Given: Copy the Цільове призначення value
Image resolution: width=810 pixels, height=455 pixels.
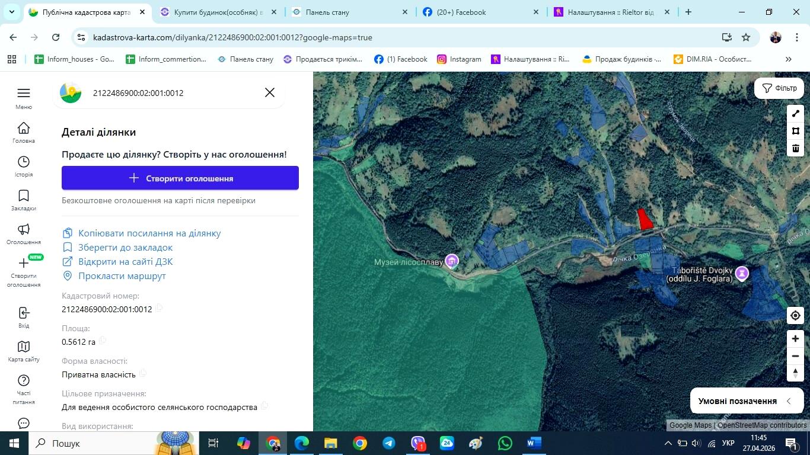Looking at the screenshot, I should [x=264, y=406].
